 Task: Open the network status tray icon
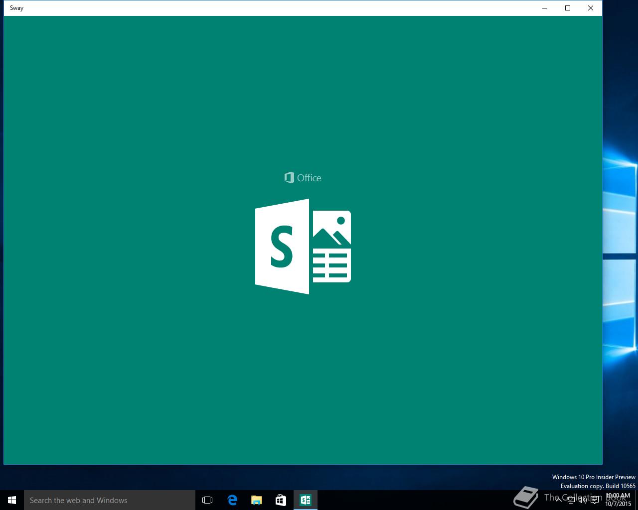571,500
